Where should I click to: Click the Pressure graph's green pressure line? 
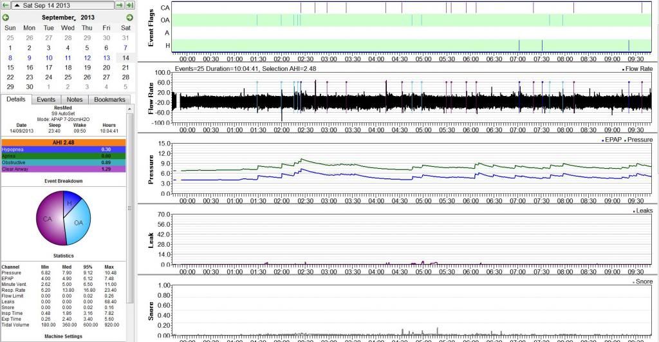(x=386, y=164)
